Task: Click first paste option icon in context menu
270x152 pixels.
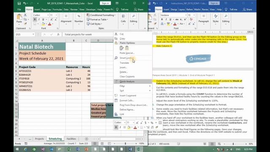Action: (121, 48)
